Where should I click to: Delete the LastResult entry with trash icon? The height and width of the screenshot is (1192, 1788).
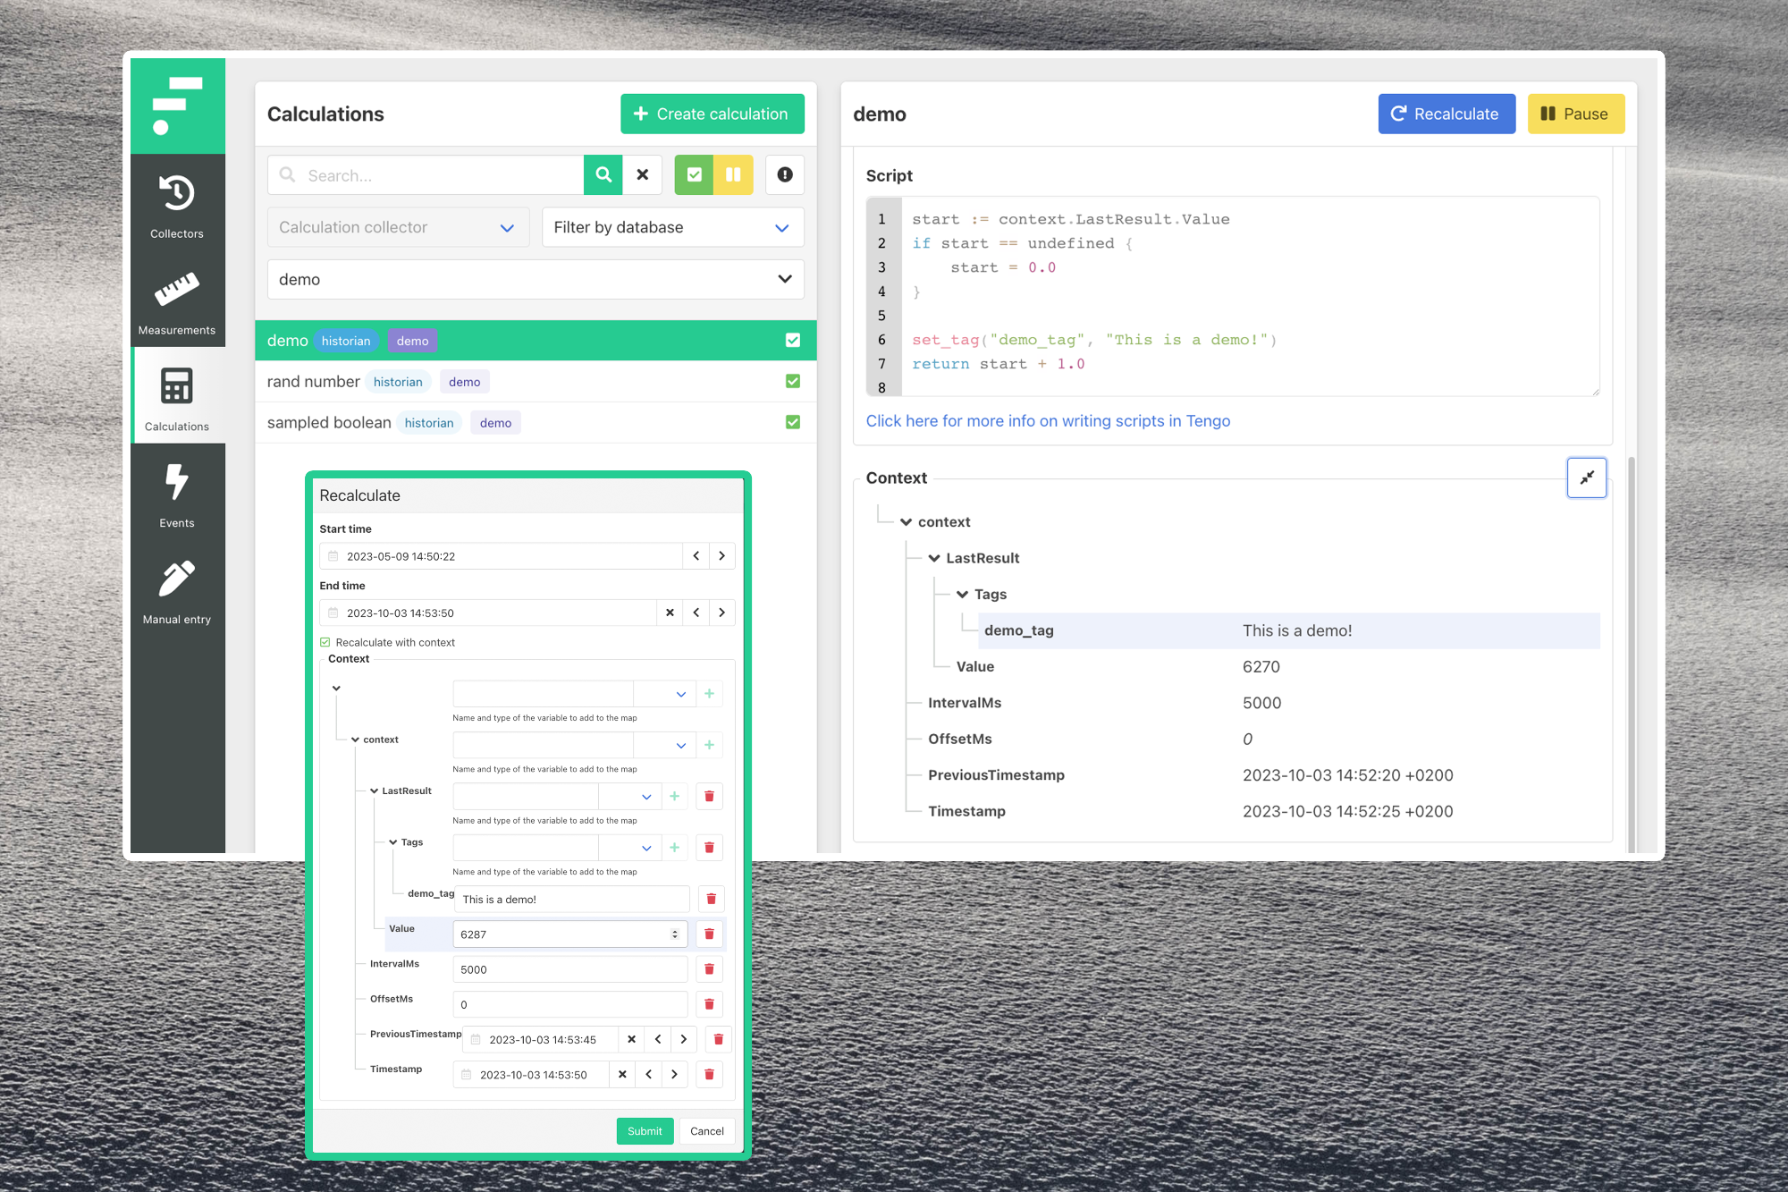pyautogui.click(x=710, y=796)
